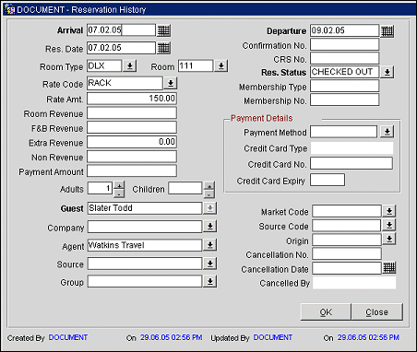Click the Source Code field
Screen dimensions: 417x352
pyautogui.click(x=347, y=226)
